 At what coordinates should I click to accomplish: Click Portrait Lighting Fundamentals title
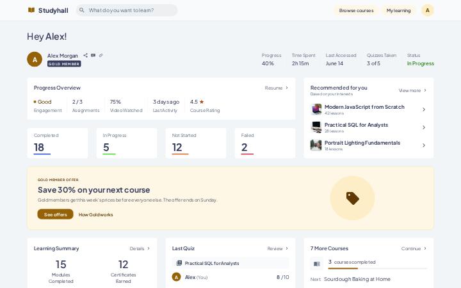(362, 143)
